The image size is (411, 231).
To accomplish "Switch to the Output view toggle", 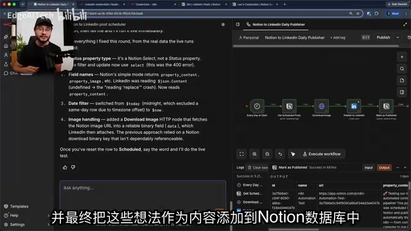I will pyautogui.click(x=384, y=167).
